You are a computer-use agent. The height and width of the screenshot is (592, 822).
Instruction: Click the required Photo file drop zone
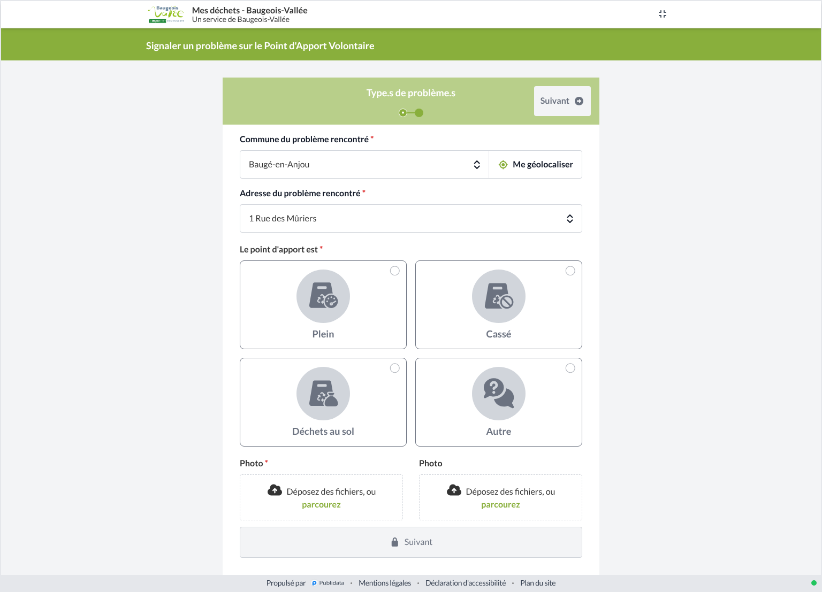click(x=321, y=497)
